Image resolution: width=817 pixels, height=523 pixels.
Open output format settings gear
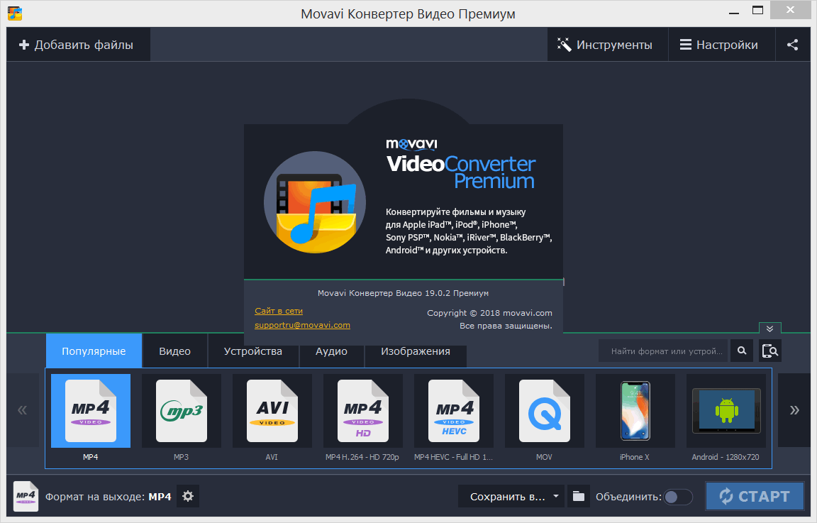188,497
